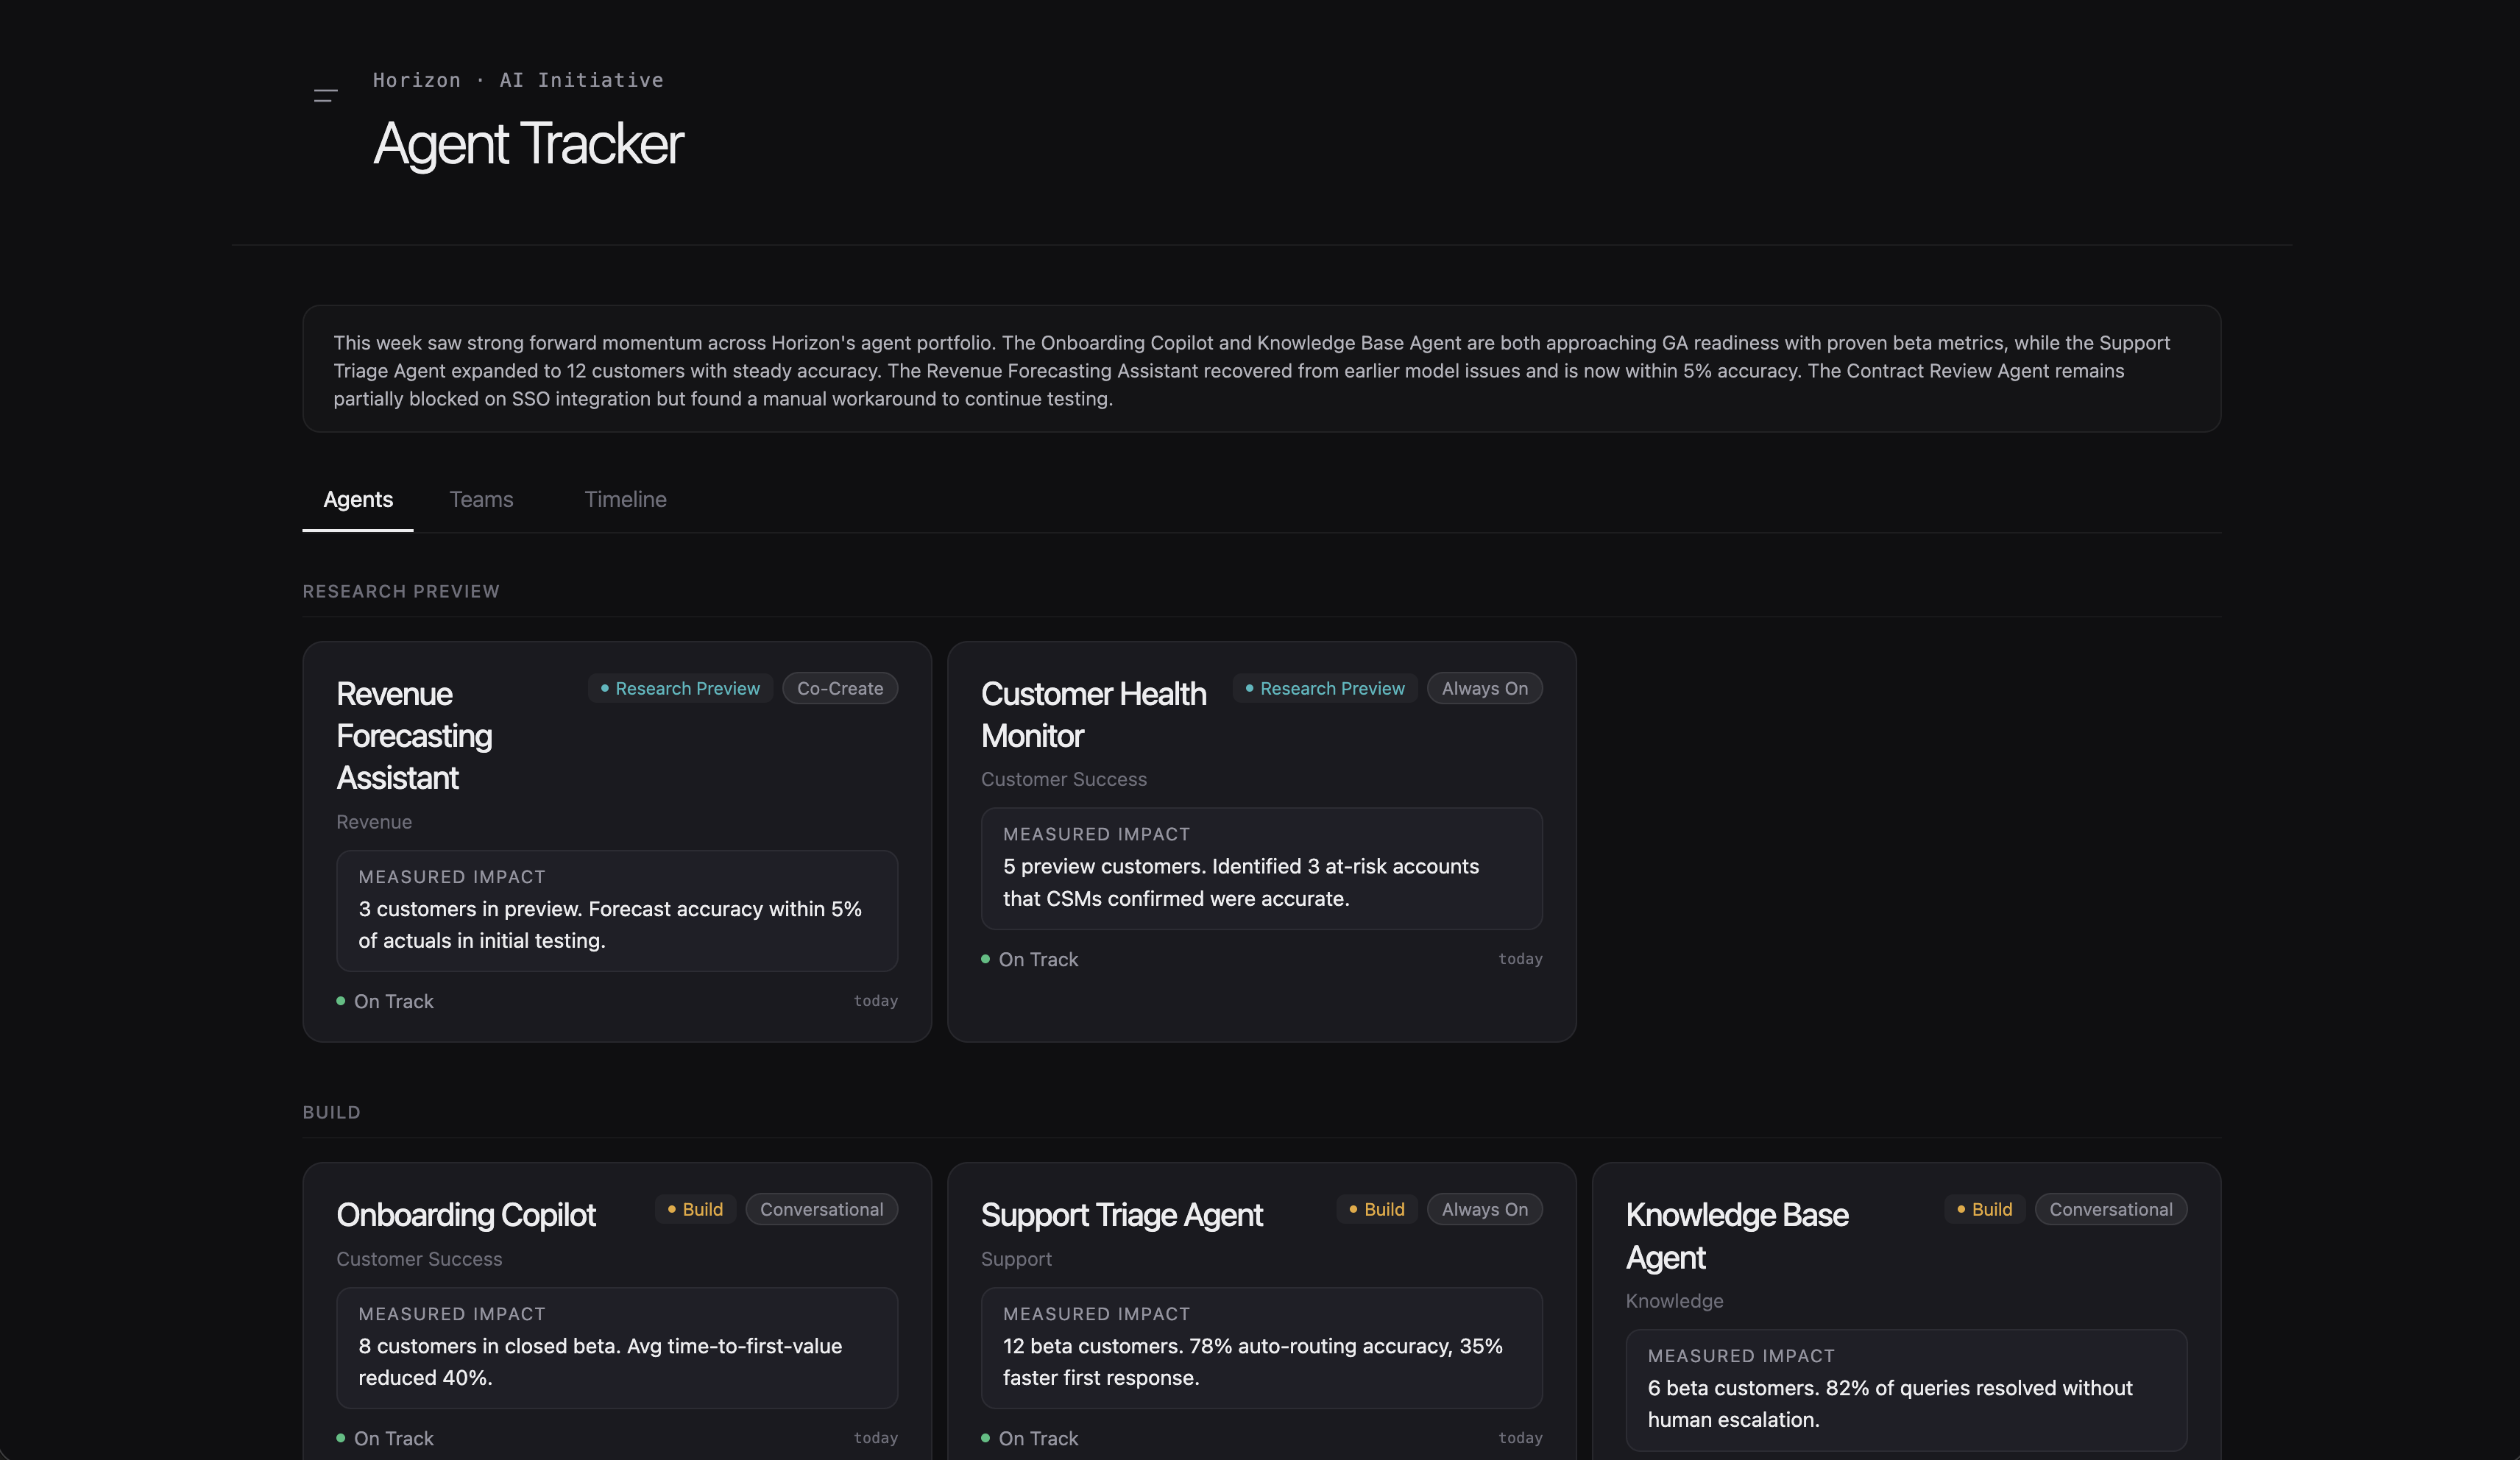Click Build badge on Knowledge Base Agent
This screenshot has width=2520, height=1460.
click(1985, 1209)
